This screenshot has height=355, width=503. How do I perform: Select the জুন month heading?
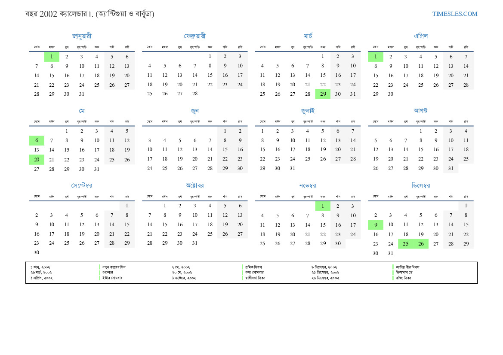(195, 111)
